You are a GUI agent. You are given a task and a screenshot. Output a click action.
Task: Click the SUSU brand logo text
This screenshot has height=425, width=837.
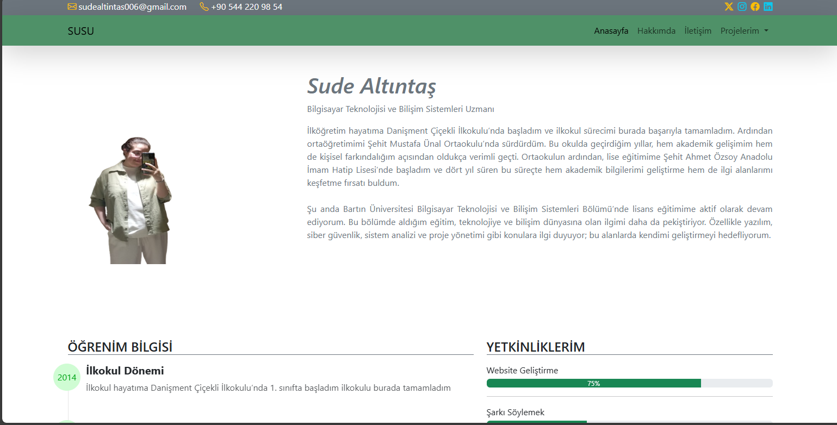tap(80, 31)
